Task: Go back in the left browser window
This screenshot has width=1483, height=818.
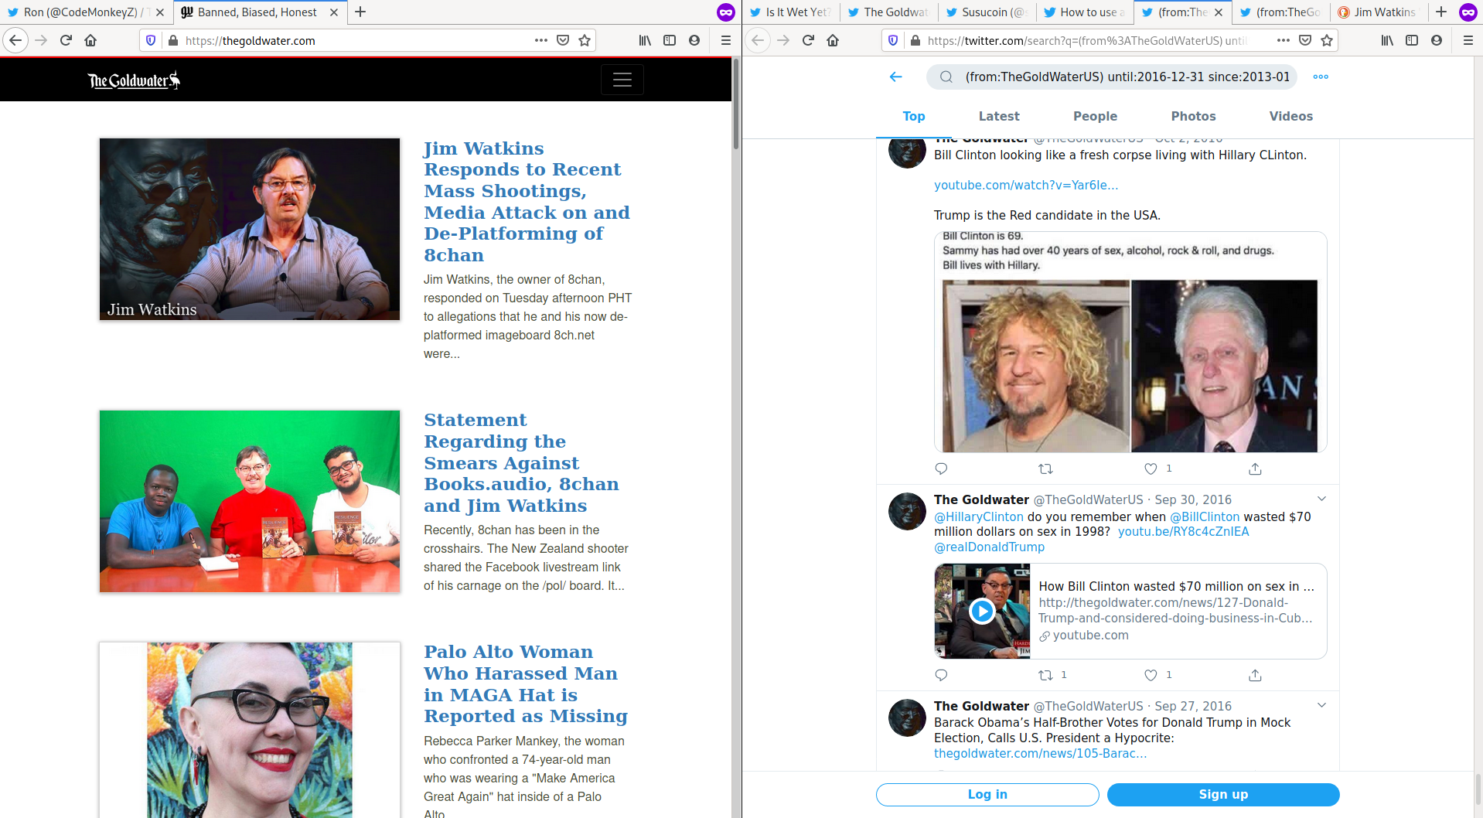Action: [x=15, y=40]
